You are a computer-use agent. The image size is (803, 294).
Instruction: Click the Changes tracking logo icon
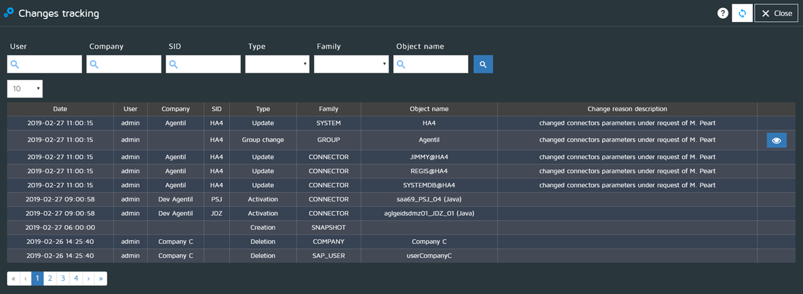(x=9, y=13)
